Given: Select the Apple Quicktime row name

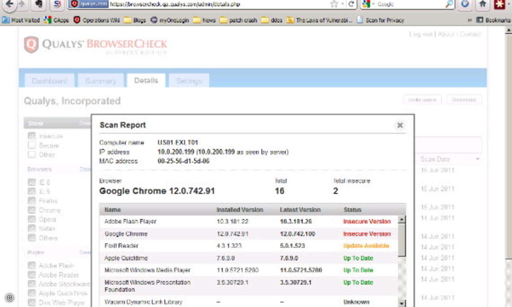Looking at the screenshot, I should (x=126, y=258).
